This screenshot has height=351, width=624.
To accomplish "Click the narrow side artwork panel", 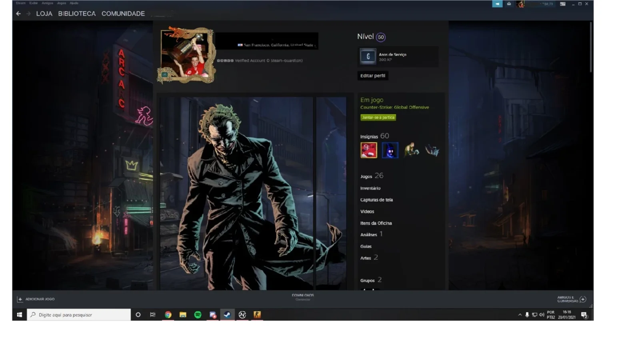I will click(331, 193).
